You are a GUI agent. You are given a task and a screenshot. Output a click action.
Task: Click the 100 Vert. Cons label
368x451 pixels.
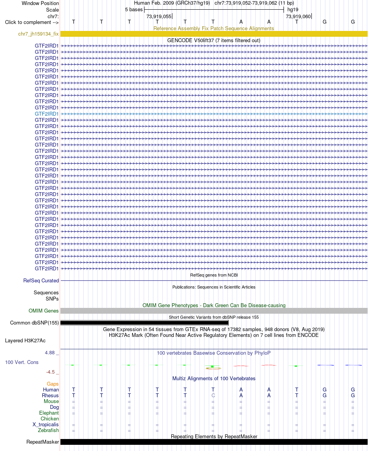22,362
